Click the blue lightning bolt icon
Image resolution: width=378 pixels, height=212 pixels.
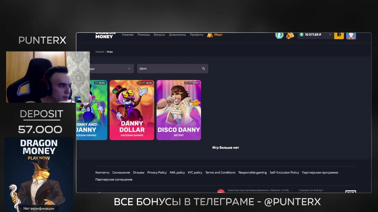pyautogui.click(x=279, y=35)
